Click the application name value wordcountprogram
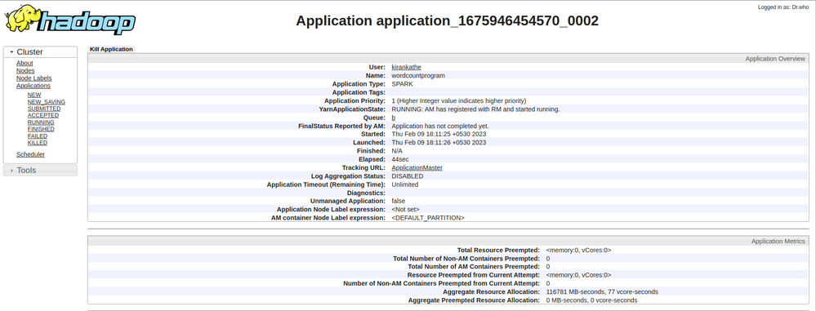Image resolution: width=816 pixels, height=311 pixels. (x=418, y=75)
